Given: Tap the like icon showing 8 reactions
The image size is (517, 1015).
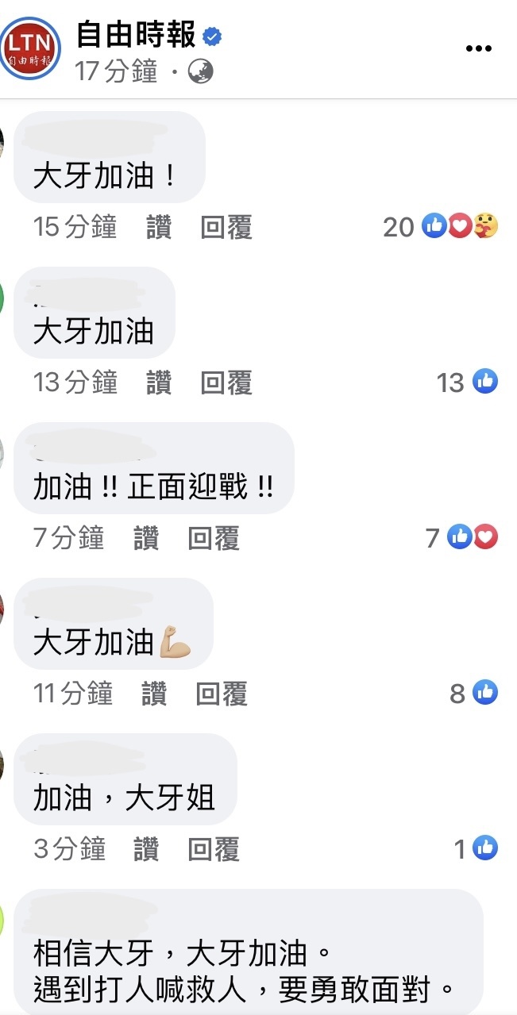Looking at the screenshot, I should pos(485,693).
